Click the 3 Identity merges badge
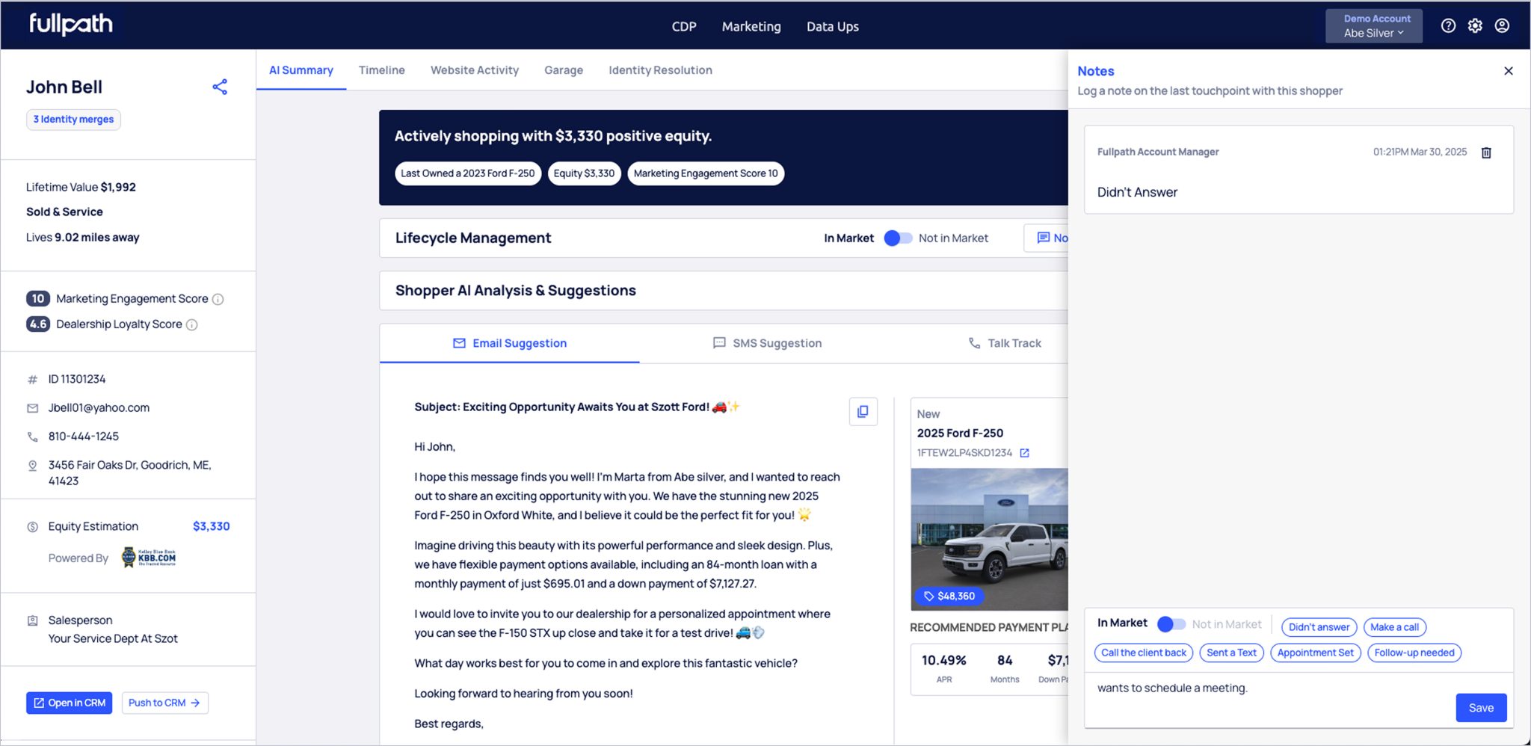The width and height of the screenshot is (1531, 746). point(73,120)
